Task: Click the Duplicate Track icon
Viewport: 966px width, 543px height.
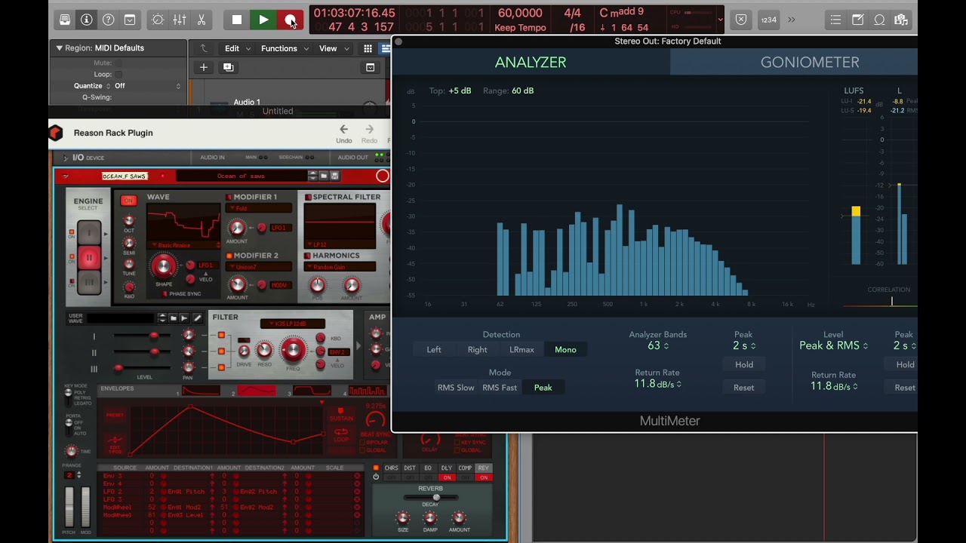Action: pyautogui.click(x=228, y=67)
